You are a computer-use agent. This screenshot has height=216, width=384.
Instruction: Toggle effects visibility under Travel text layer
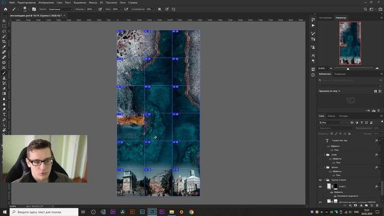click(329, 146)
